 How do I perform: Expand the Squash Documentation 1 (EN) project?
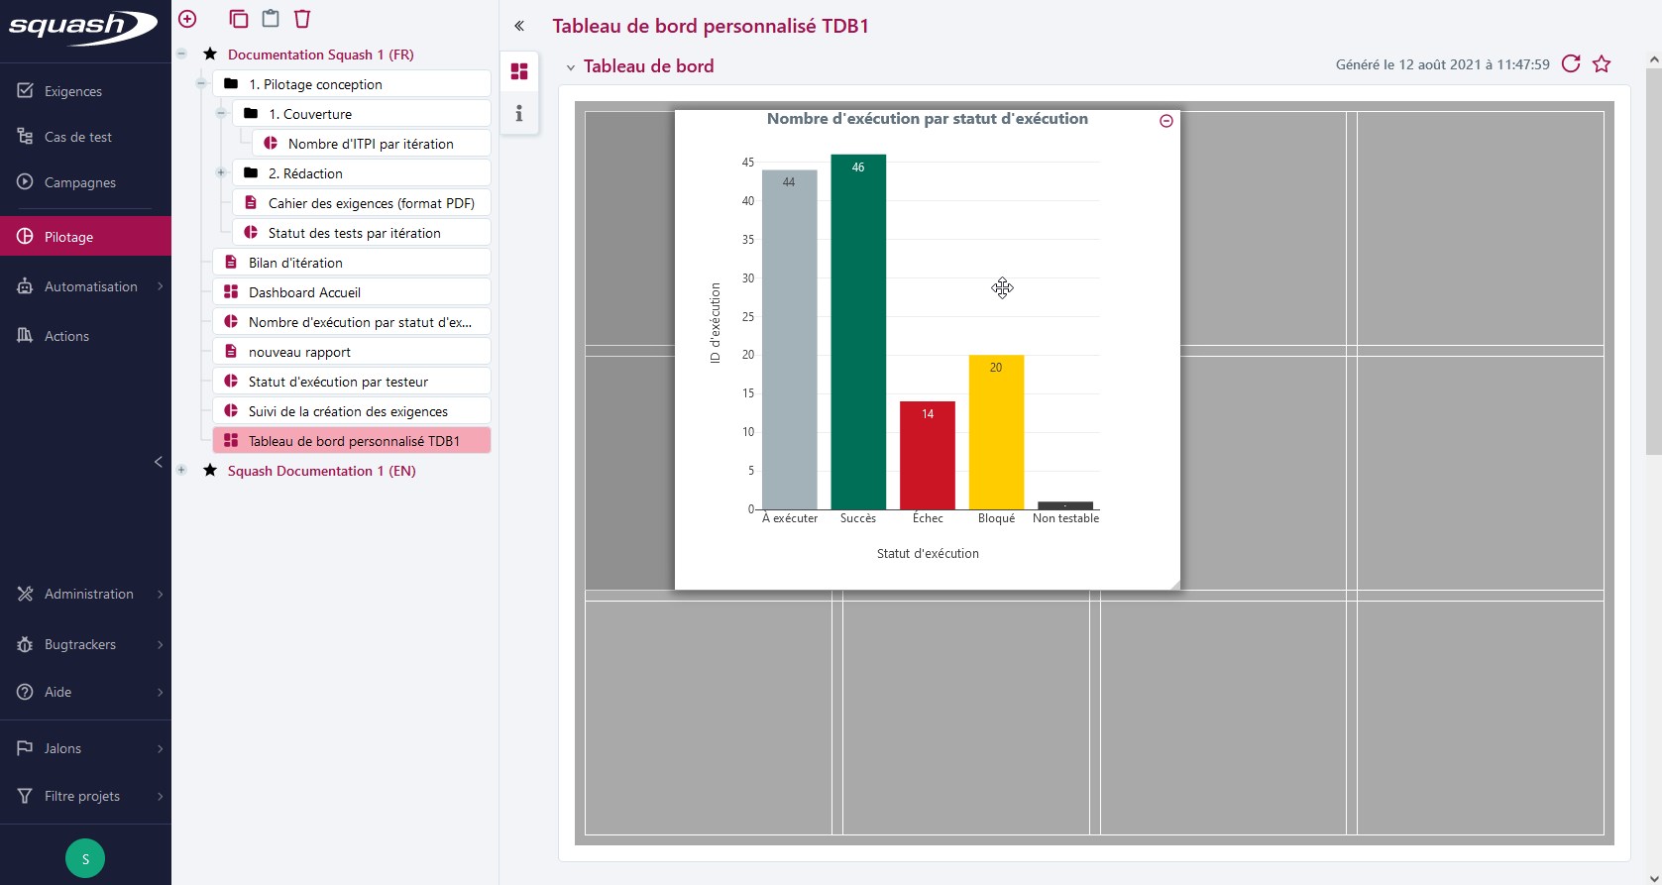(181, 471)
